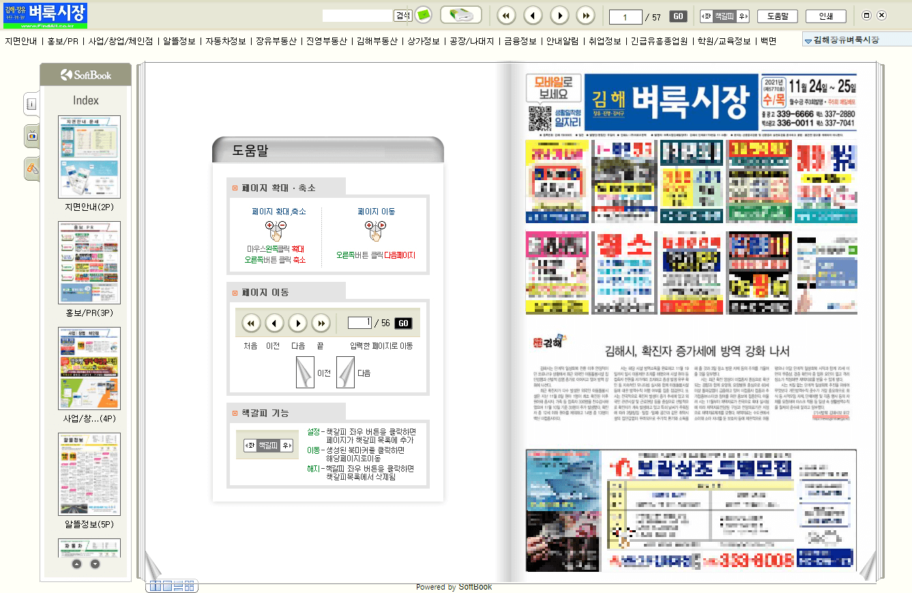Click the GO button next to the page number
This screenshot has width=912, height=593.
[678, 16]
